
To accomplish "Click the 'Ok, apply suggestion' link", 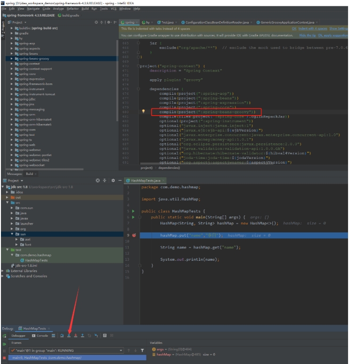I will [333, 35].
